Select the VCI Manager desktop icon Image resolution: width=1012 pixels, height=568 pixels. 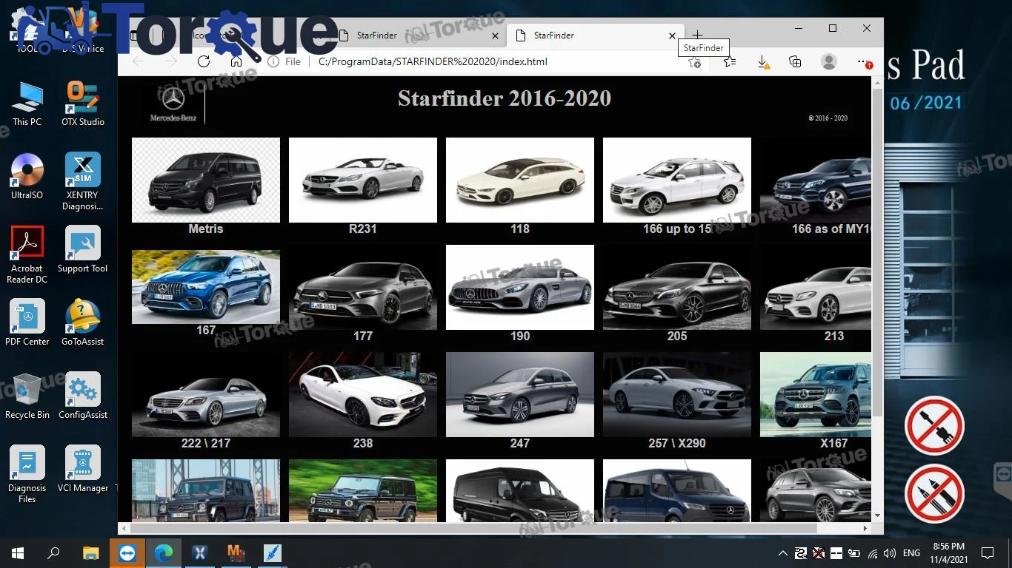tap(83, 470)
